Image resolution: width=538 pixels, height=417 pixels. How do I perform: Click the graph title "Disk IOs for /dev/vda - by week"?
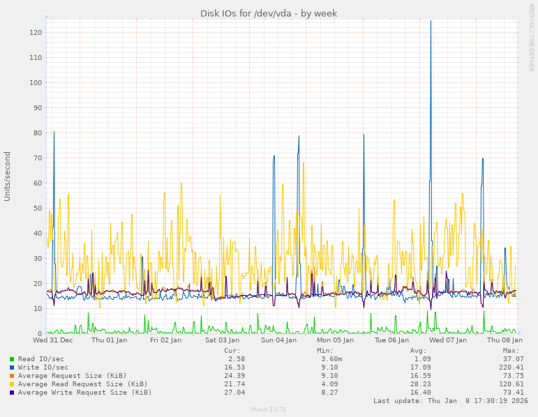tap(269, 13)
